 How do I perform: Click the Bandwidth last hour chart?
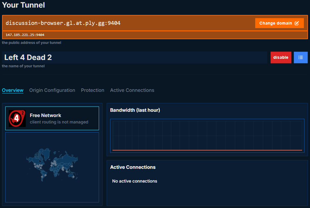[x=207, y=136]
